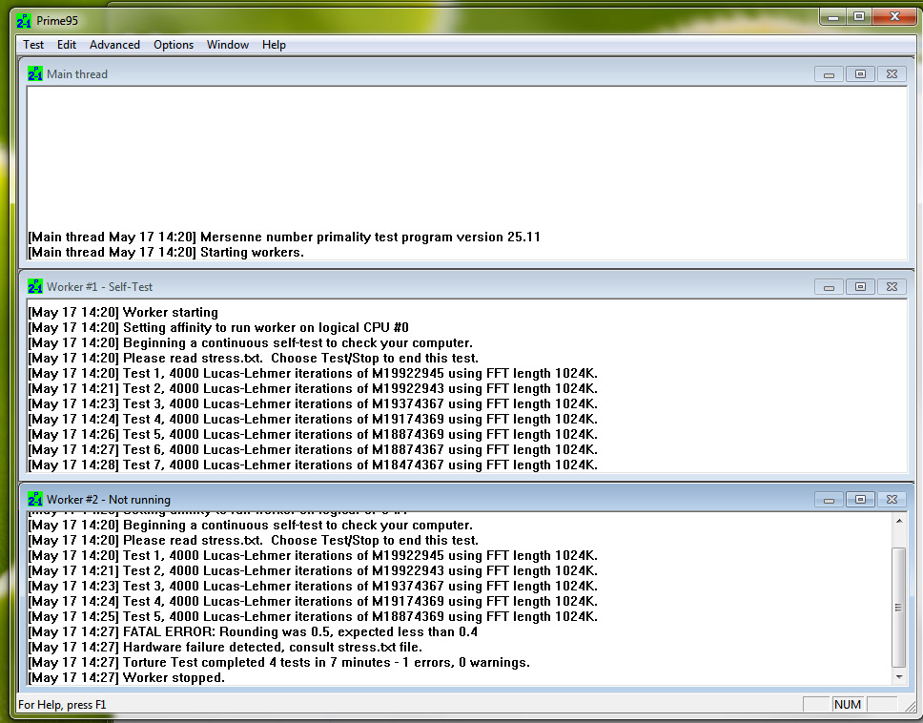923x723 pixels.
Task: Click scroll-up arrow in Worker #2 pane
Action: 899,521
